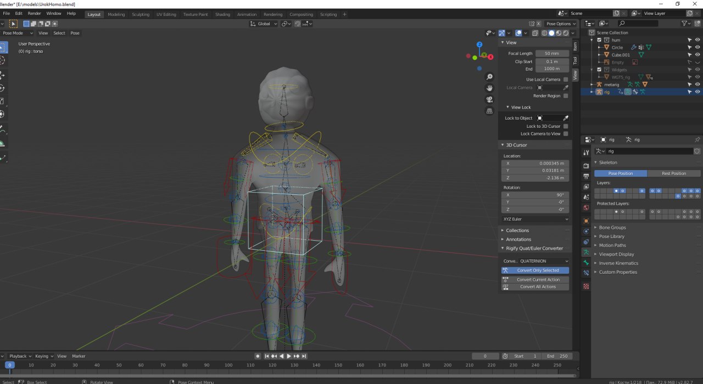Viewport: 703px width, 384px height.
Task: Toggle X-ray display icon in header
Action: (x=535, y=33)
